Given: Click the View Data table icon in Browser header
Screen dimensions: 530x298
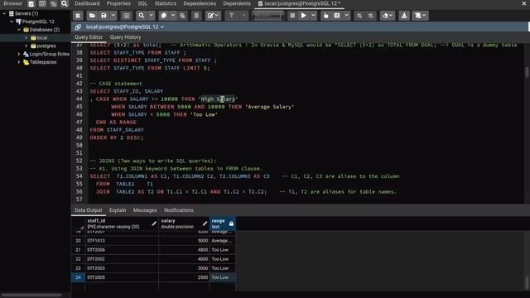Looking at the screenshot, I should (42, 3).
